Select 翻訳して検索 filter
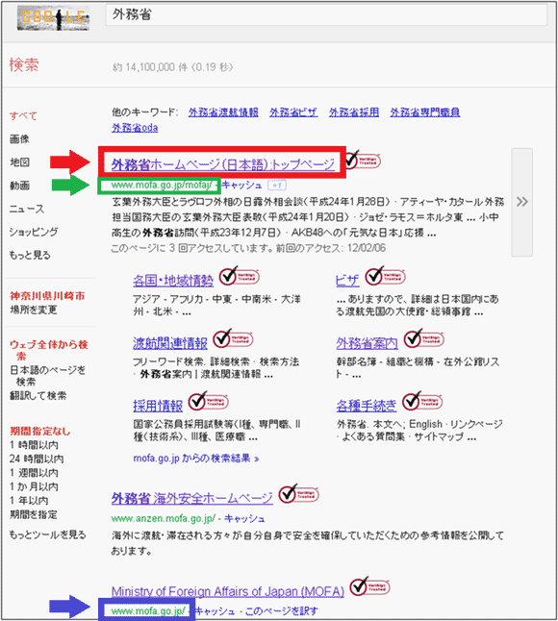Image resolution: width=558 pixels, height=621 pixels. [38, 396]
